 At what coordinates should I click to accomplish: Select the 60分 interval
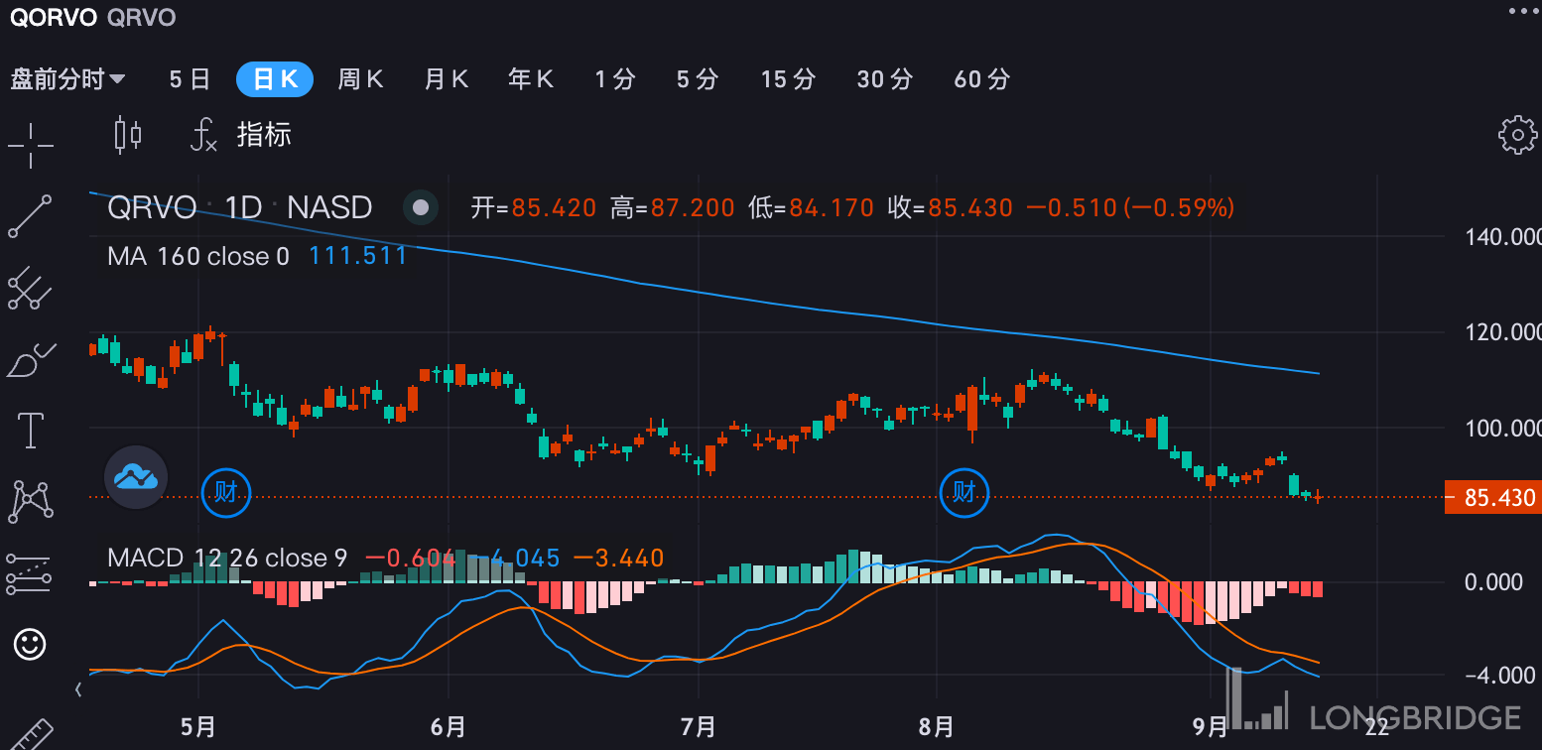coord(982,79)
